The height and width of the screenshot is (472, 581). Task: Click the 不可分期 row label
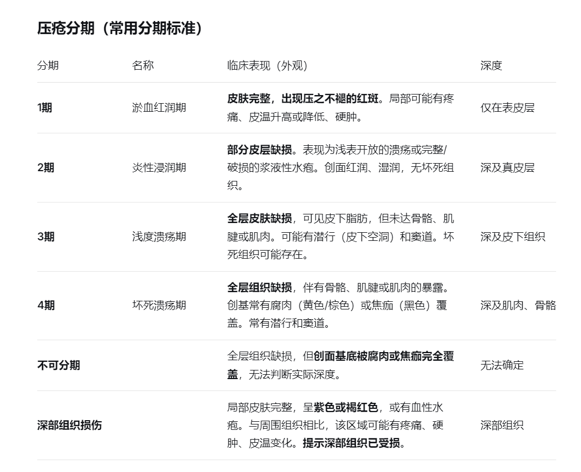pos(58,365)
